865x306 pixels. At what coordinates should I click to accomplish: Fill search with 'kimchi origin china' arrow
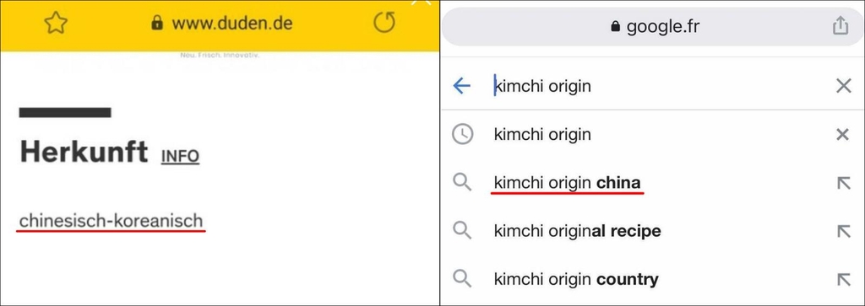844,183
